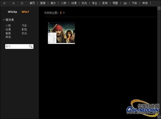This screenshot has width=161, height=119.
Task: Click the scrollbar down arrow
Action: [159, 117]
